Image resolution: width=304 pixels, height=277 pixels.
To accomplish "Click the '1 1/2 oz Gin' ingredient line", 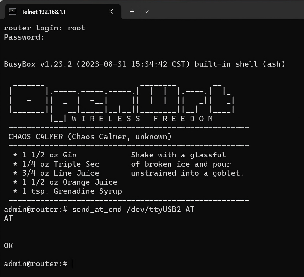I will (49, 155).
